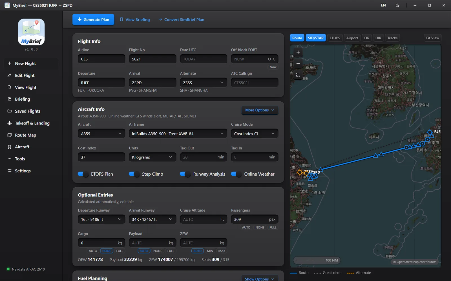Toggle the Step Climb switch
The width and height of the screenshot is (451, 281).
(134, 174)
